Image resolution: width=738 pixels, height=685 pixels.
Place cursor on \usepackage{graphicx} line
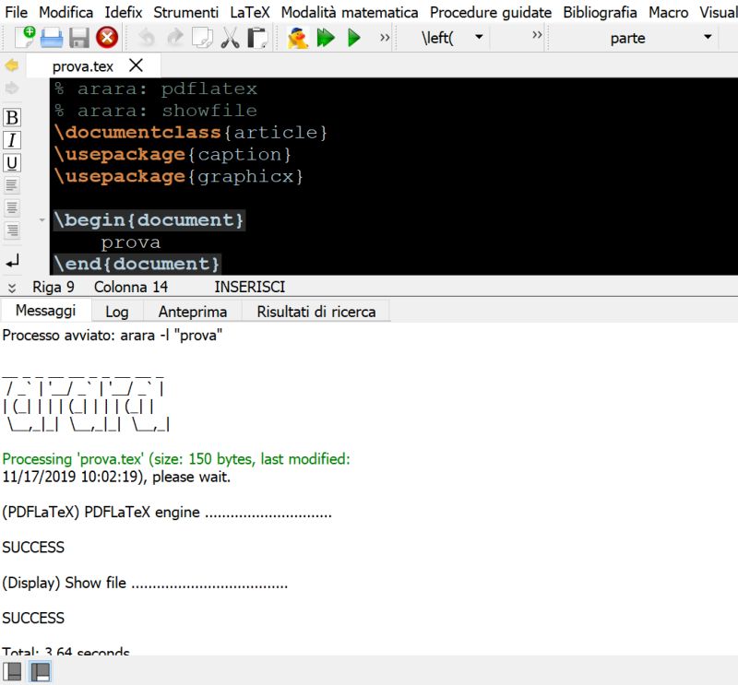[179, 176]
